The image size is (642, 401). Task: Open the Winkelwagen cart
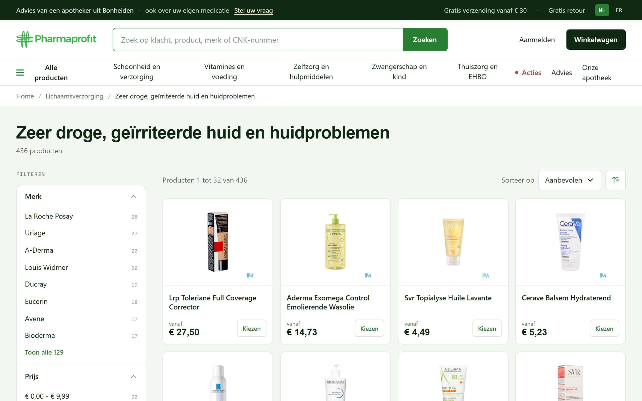(x=596, y=40)
